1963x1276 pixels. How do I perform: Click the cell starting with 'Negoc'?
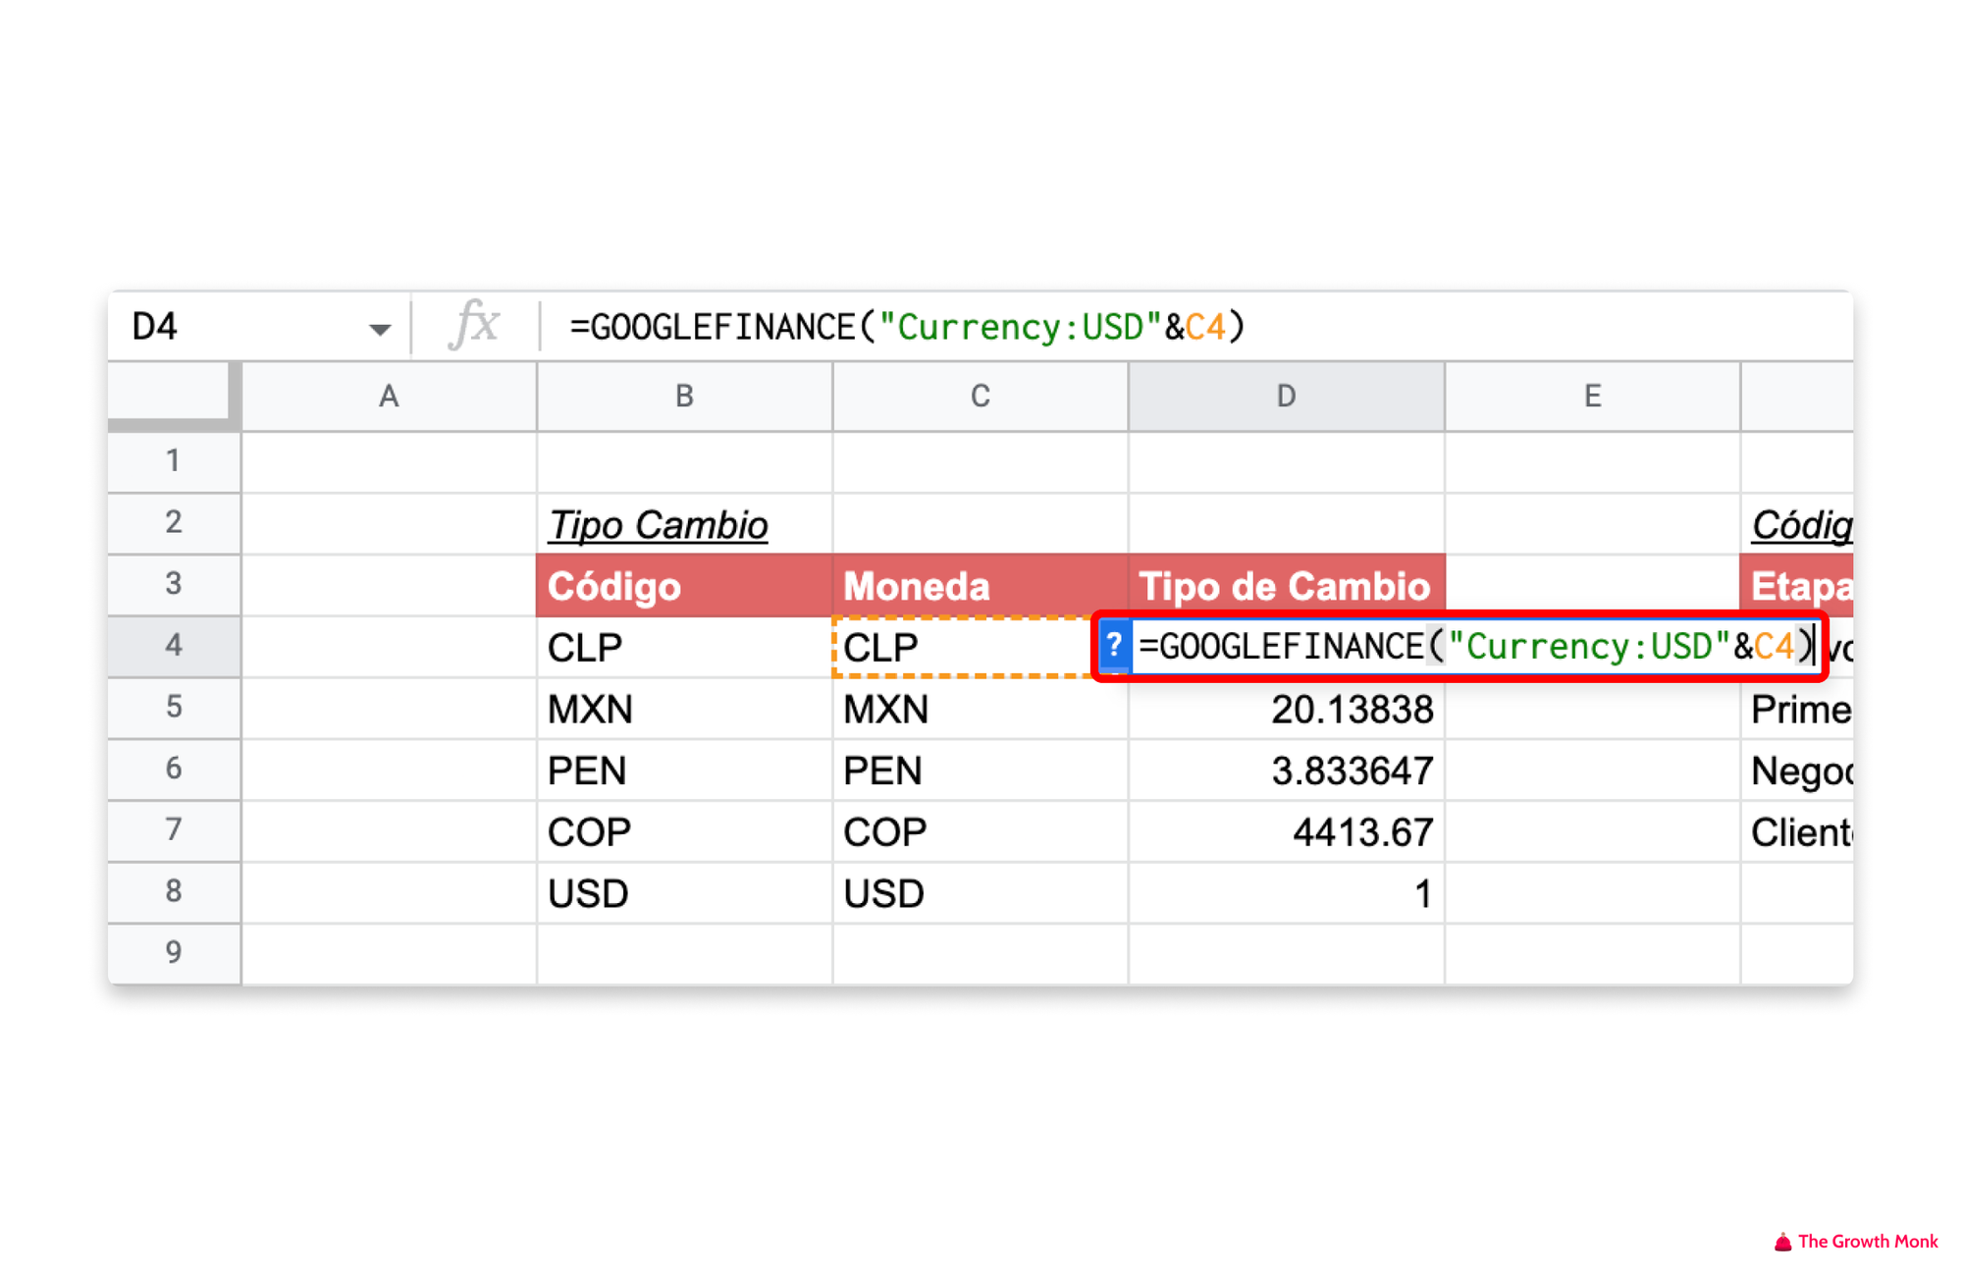(x=1796, y=771)
